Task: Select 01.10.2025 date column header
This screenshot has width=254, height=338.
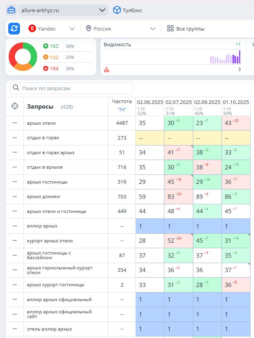Action: click(x=236, y=102)
